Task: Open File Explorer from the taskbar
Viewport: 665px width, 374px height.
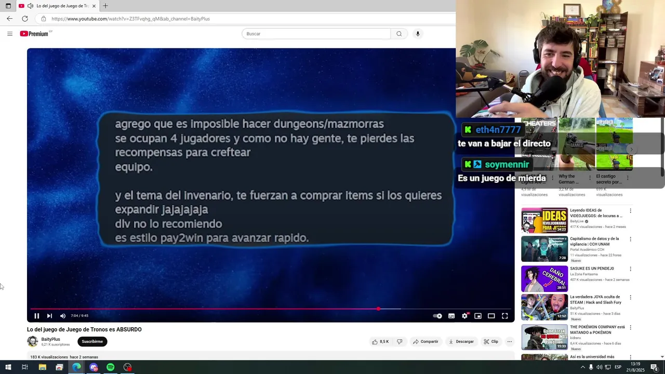Action: point(43,367)
